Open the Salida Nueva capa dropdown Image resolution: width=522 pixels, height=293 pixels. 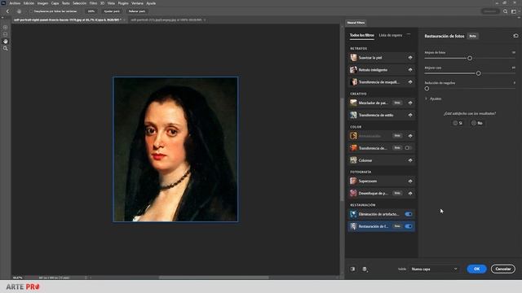coord(434,269)
